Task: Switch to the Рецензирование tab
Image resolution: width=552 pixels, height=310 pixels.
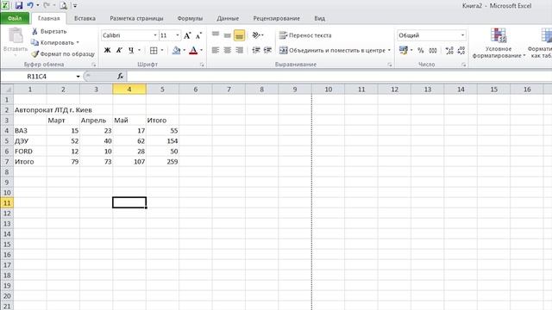Action: [x=276, y=18]
